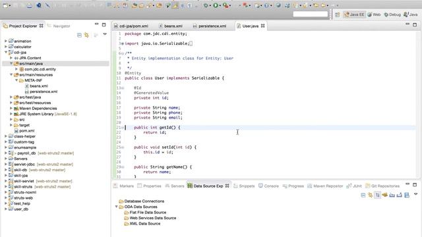Click the SQL scrapbook icon in Data Source Explorer
Viewport: 422px width, 237px height.
(x=407, y=195)
